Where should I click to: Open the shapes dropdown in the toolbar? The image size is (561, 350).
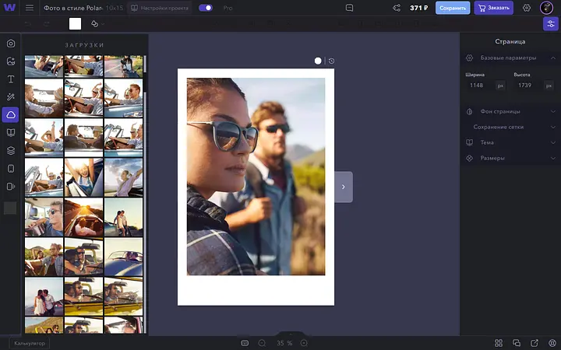(97, 24)
